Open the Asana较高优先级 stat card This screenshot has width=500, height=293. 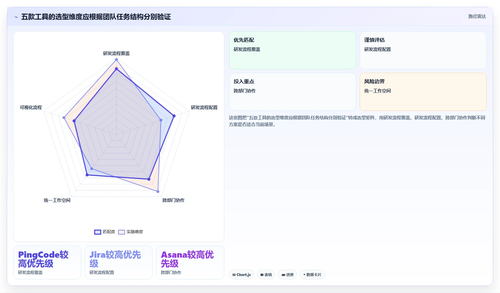[190, 262]
